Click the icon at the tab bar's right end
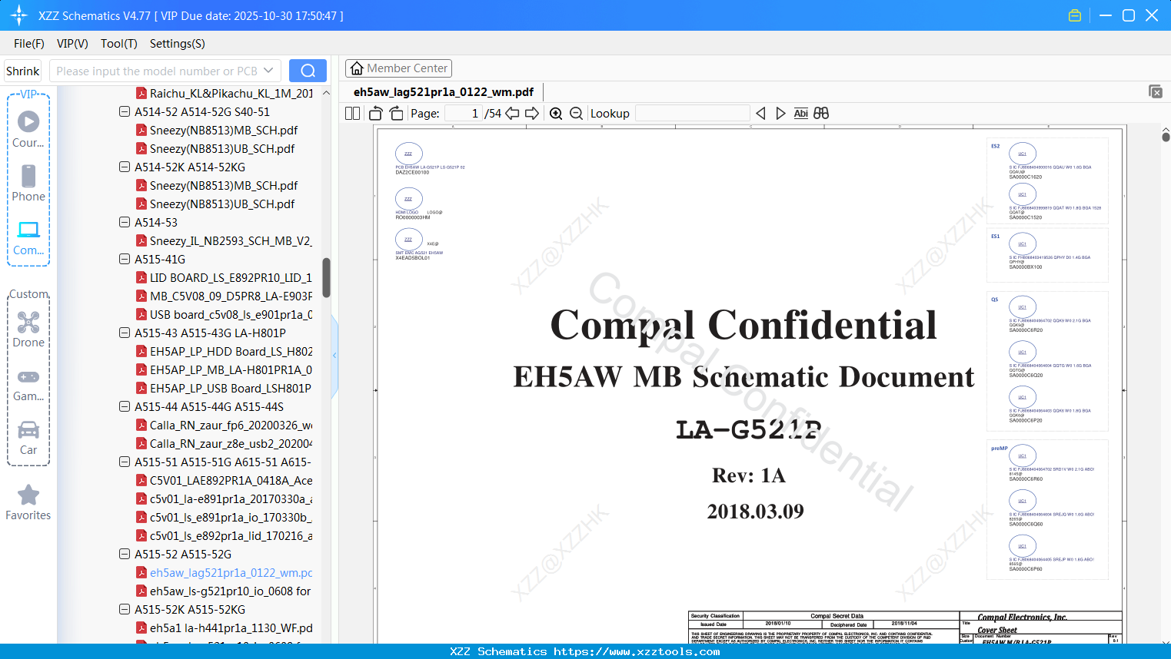The width and height of the screenshot is (1171, 659). point(1156,91)
